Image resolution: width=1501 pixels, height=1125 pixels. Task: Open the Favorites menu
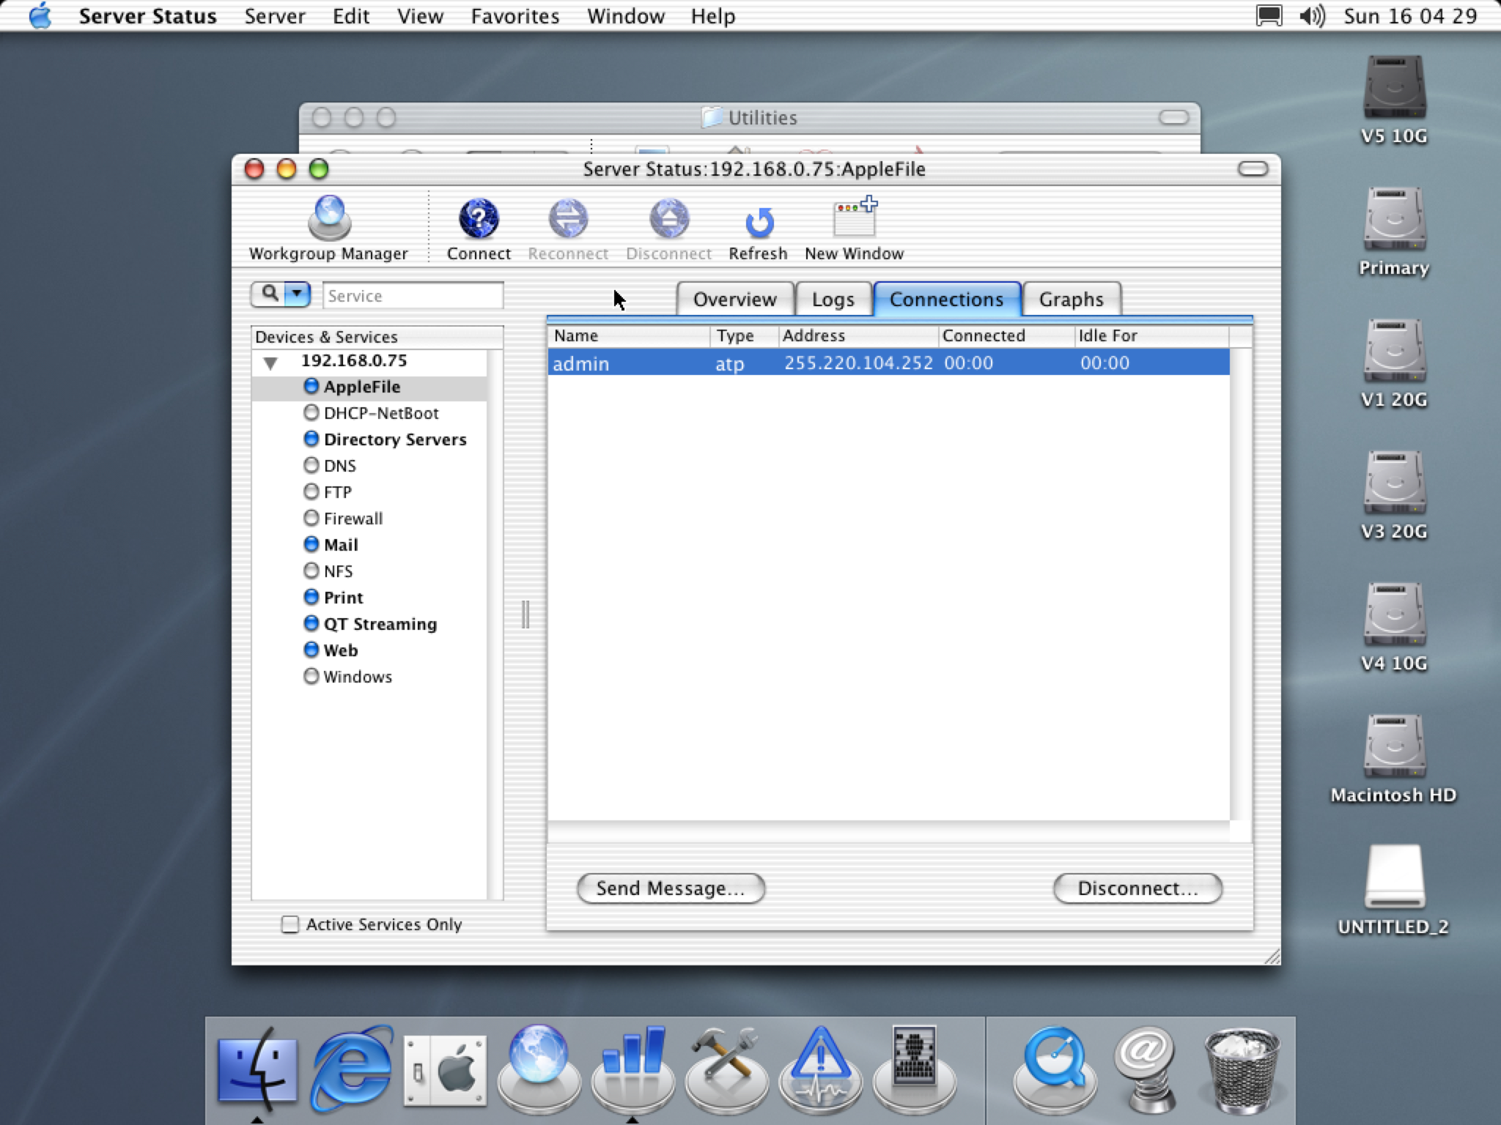pyautogui.click(x=515, y=16)
